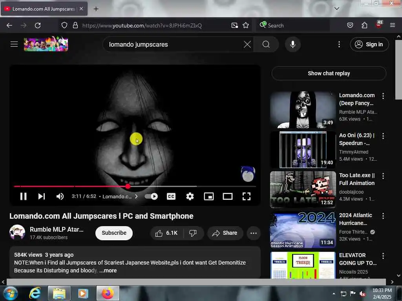Image resolution: width=402 pixels, height=301 pixels.
Task: Mute the video volume
Action: coord(60,196)
